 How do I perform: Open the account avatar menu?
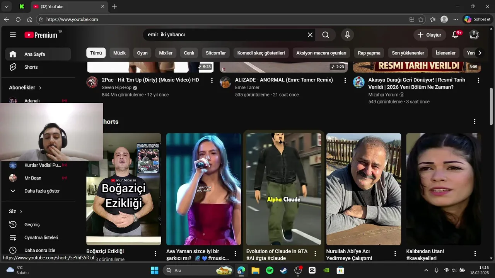click(x=474, y=35)
